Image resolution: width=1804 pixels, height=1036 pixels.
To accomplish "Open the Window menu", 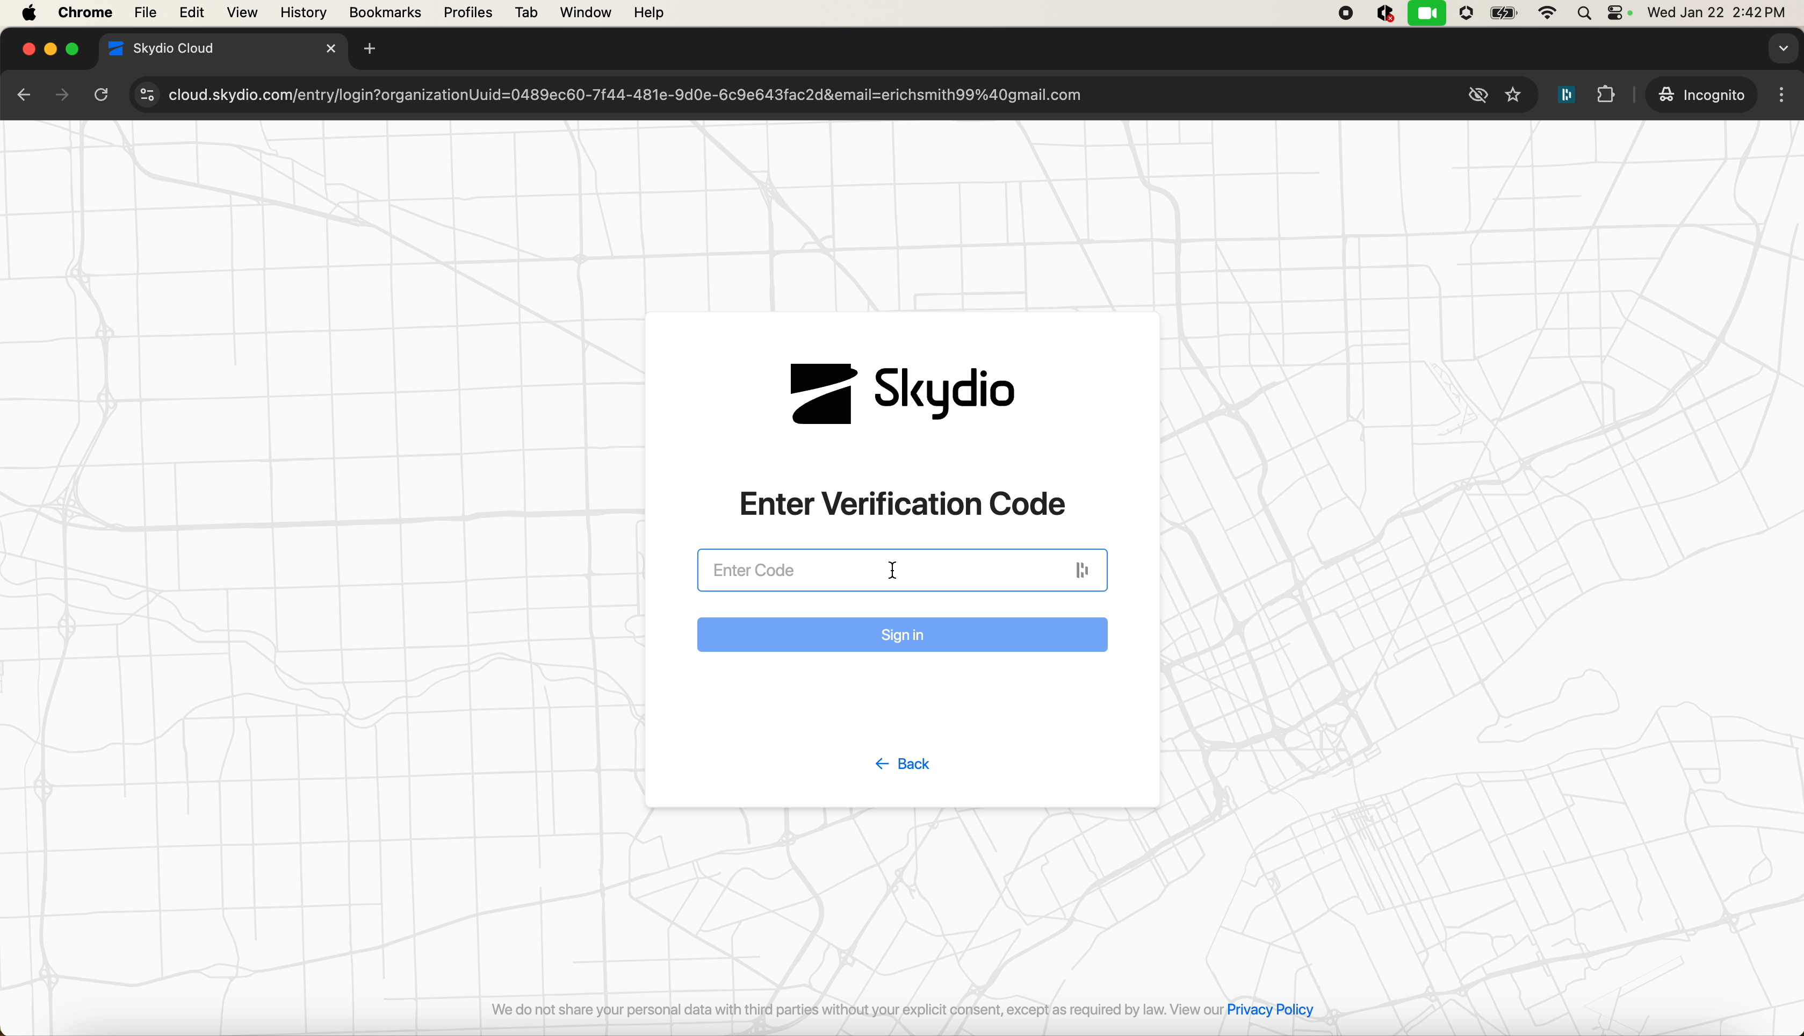I will 586,13.
